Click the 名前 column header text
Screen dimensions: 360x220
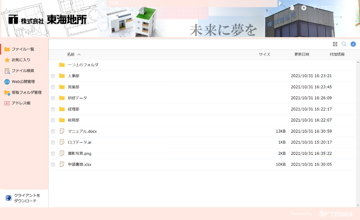click(71, 54)
